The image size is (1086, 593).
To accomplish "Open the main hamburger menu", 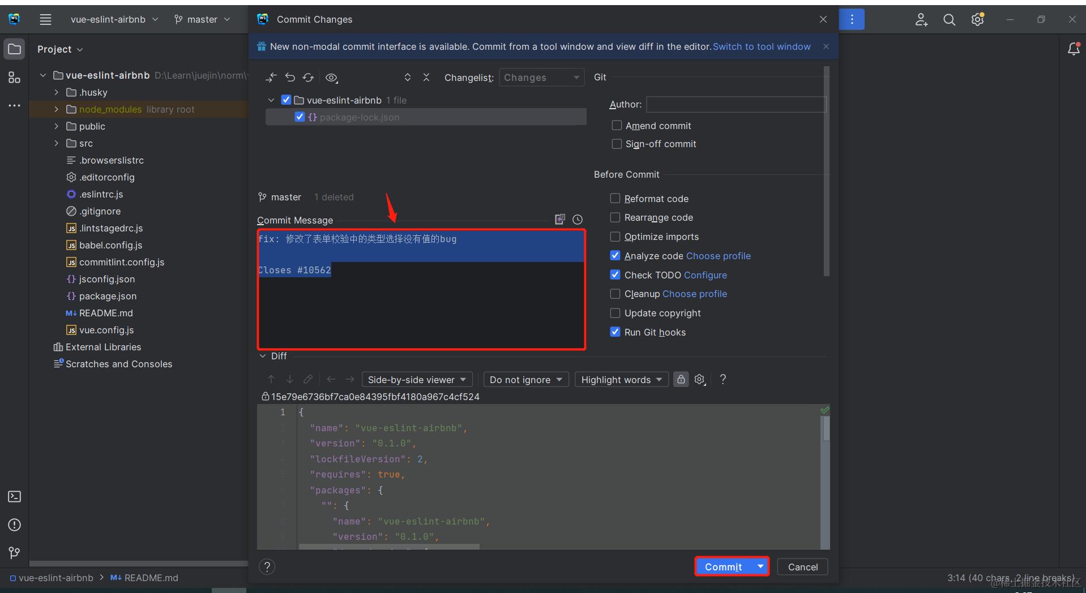I will coord(45,20).
